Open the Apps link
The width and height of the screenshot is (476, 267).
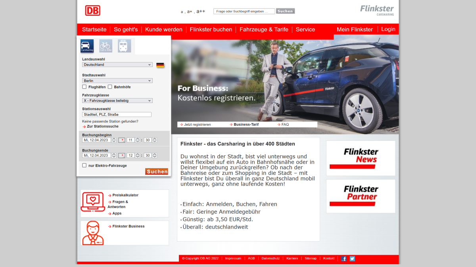coord(117,213)
